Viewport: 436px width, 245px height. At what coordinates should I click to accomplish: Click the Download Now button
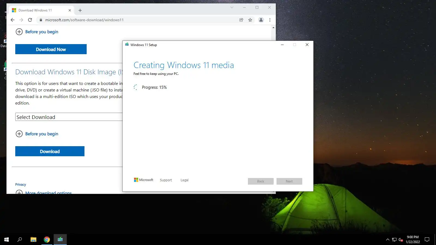coord(51,49)
